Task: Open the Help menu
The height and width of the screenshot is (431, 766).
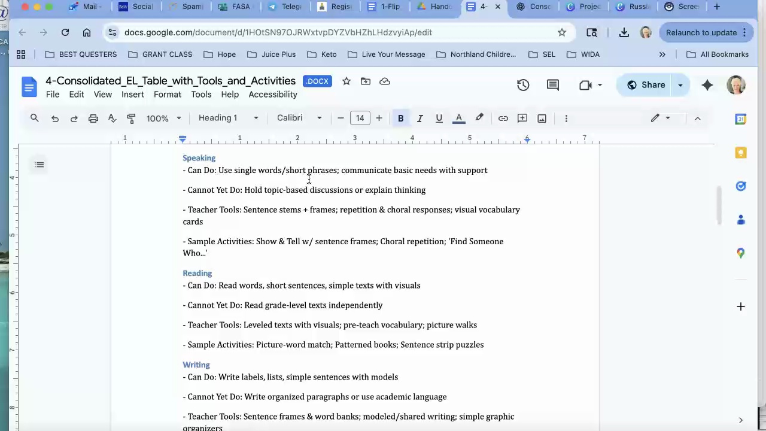Action: 230,95
